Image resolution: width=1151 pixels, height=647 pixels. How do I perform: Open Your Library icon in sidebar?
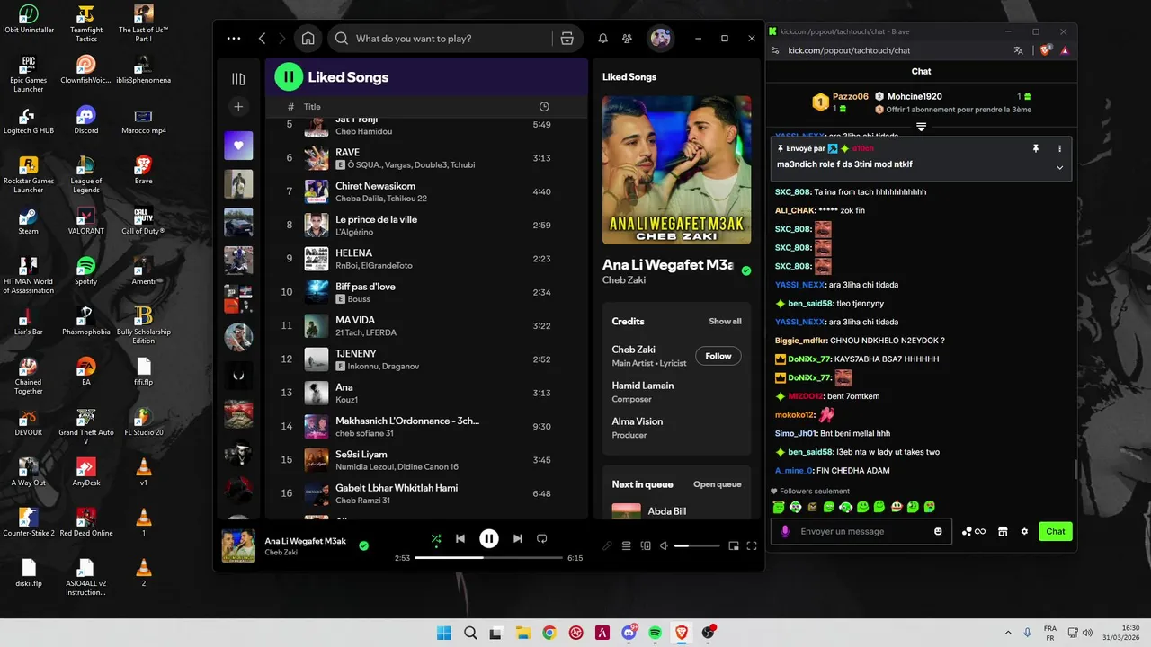[238, 79]
